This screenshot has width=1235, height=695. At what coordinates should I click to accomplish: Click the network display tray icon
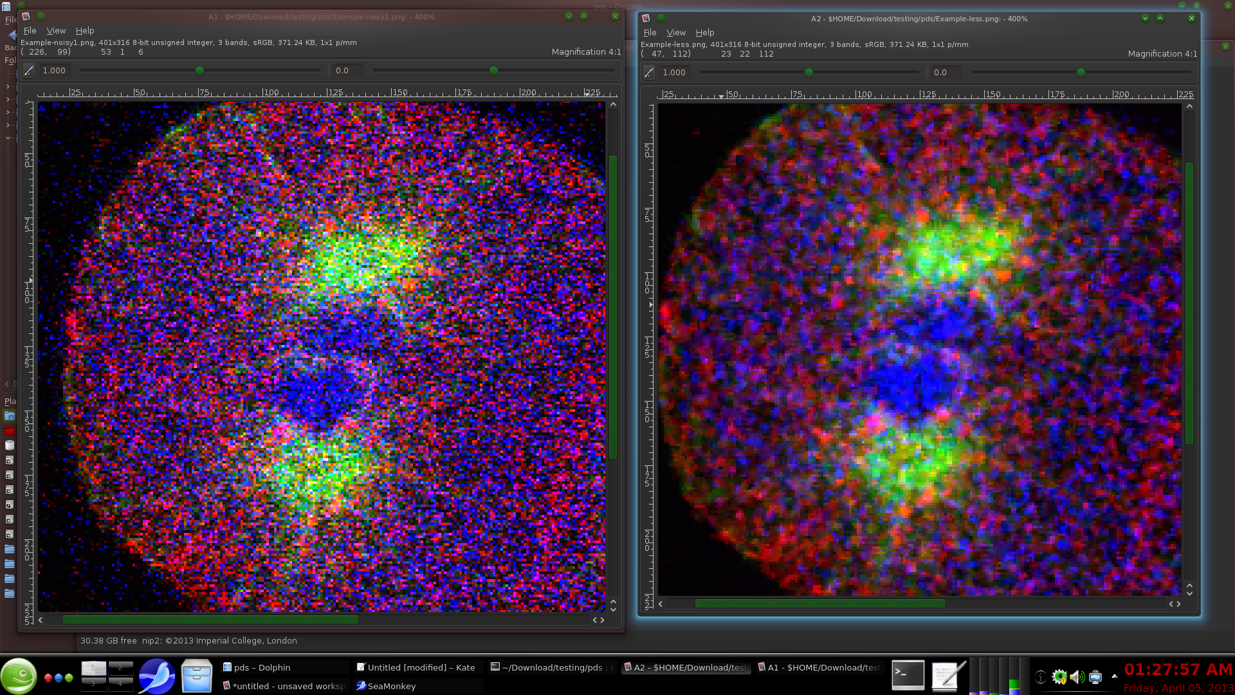(1095, 677)
